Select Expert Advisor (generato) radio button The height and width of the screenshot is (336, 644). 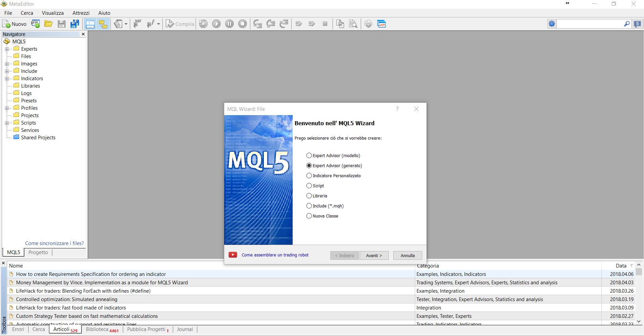click(x=309, y=165)
